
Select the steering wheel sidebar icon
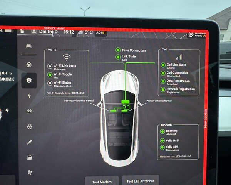[x=29, y=65]
